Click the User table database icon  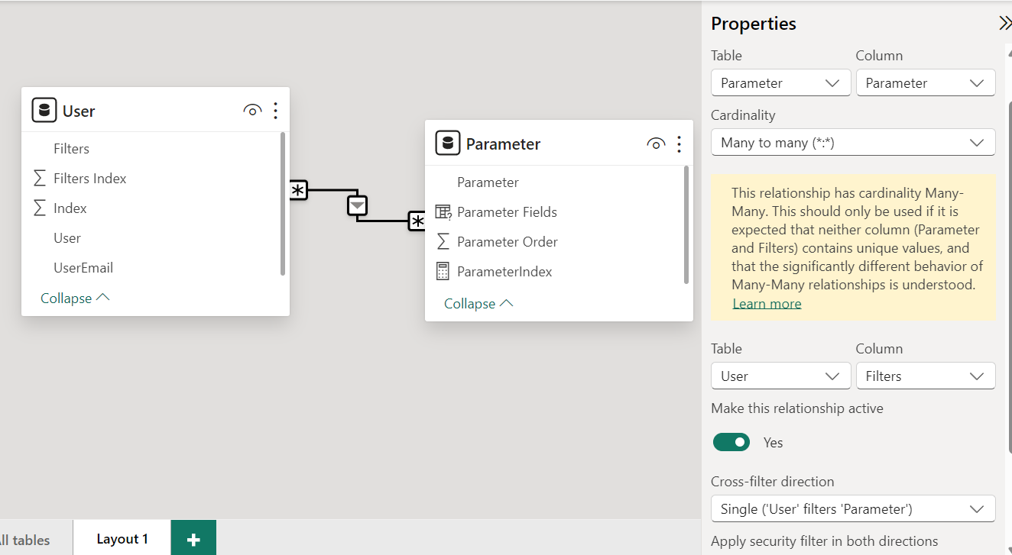click(44, 110)
